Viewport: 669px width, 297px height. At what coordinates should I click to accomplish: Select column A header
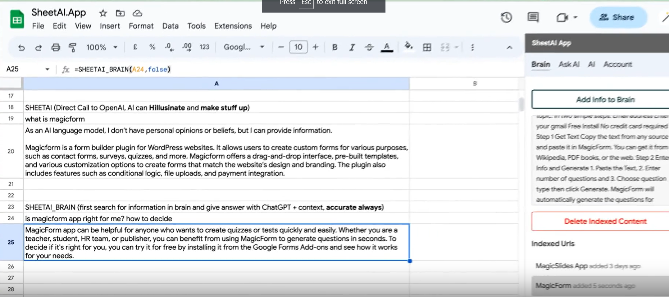217,84
